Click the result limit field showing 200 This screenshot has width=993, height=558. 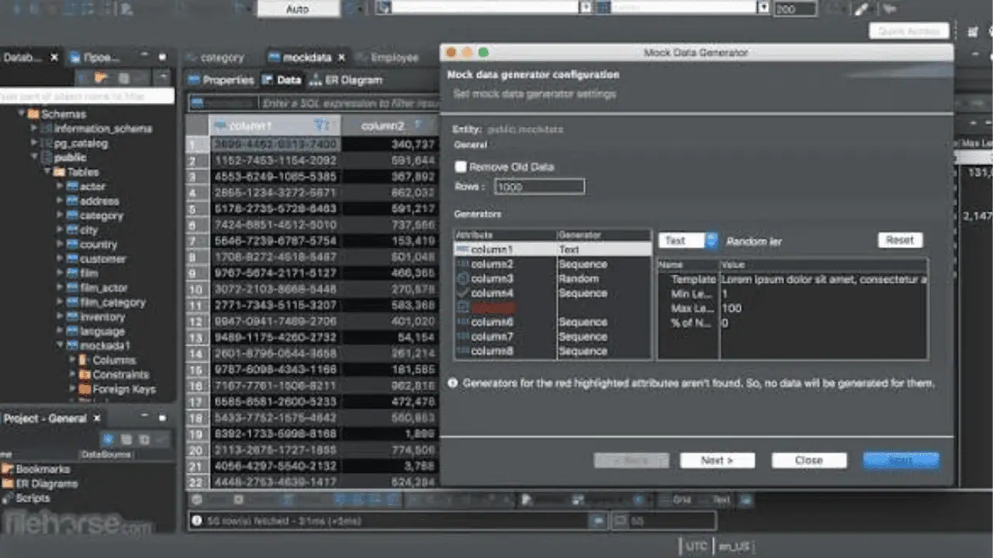[x=794, y=9]
